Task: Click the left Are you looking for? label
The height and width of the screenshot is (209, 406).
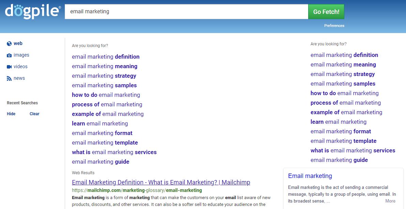Action: [x=90, y=46]
